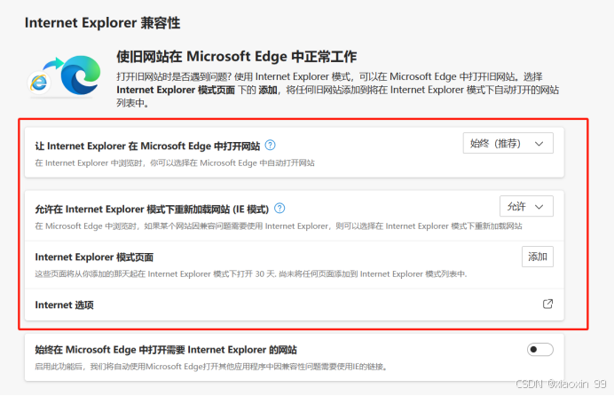
Task: Click 允许在 Internet Explorer 模式下重新加载网站 label
Action: tap(152, 210)
